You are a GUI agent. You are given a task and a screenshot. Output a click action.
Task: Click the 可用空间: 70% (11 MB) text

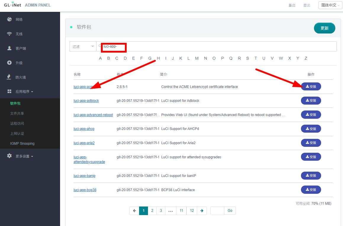(313, 204)
